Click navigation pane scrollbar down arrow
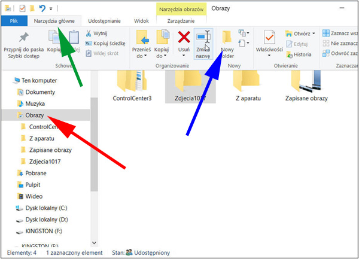The image size is (359, 259). [94, 243]
